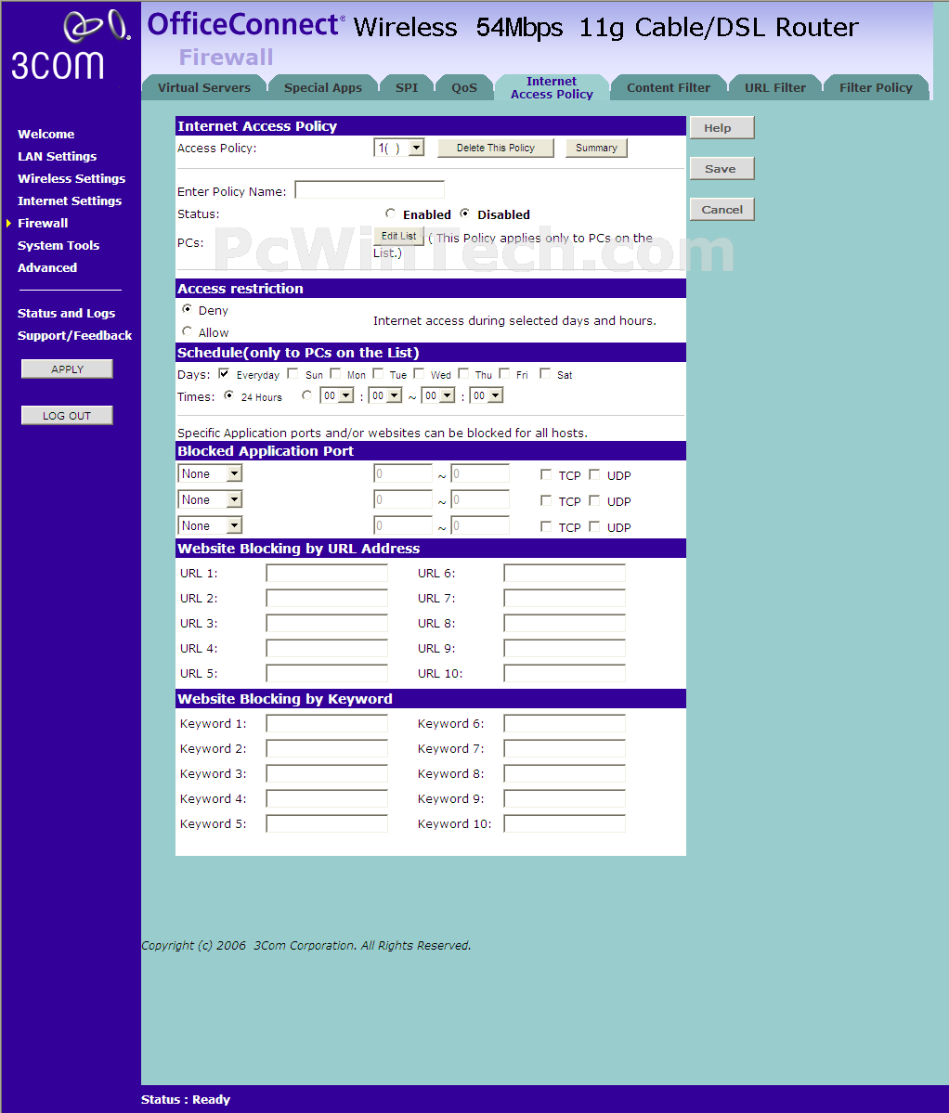Image resolution: width=949 pixels, height=1113 pixels.
Task: Check the Mon day checkbox
Action: pyautogui.click(x=335, y=374)
